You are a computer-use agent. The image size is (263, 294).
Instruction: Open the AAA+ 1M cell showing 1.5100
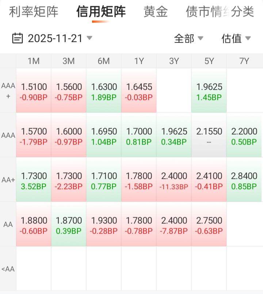point(34,91)
